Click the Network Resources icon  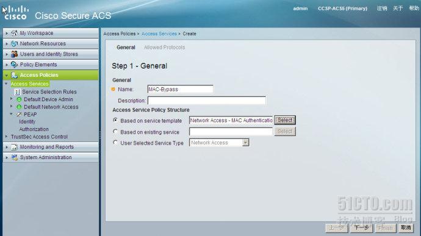(x=14, y=43)
